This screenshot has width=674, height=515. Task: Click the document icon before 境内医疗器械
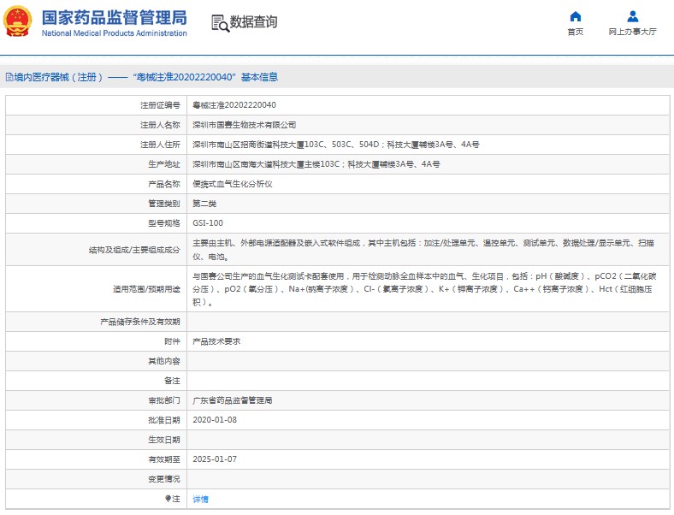click(9, 77)
